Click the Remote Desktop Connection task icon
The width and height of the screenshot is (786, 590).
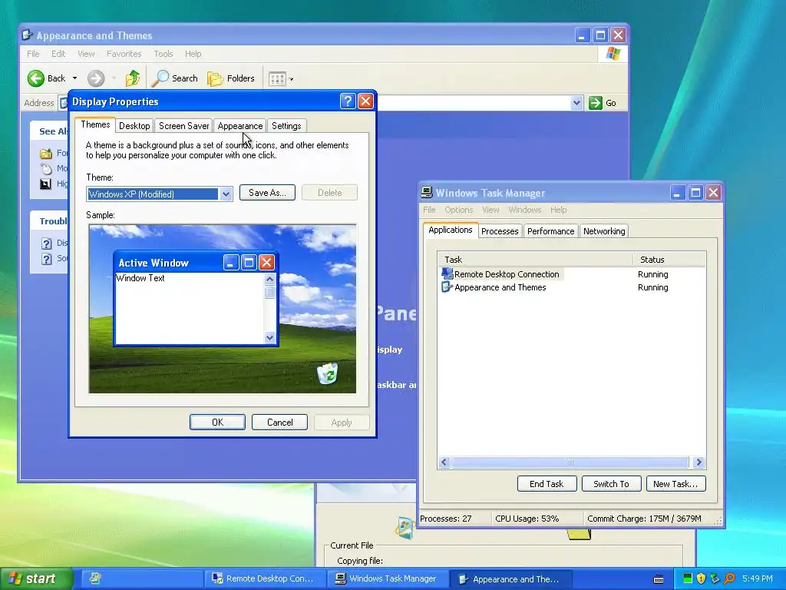(x=447, y=274)
